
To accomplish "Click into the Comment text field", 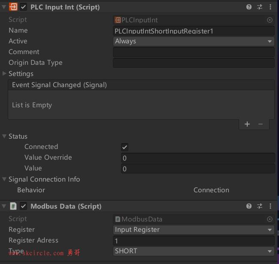I will [x=194, y=52].
